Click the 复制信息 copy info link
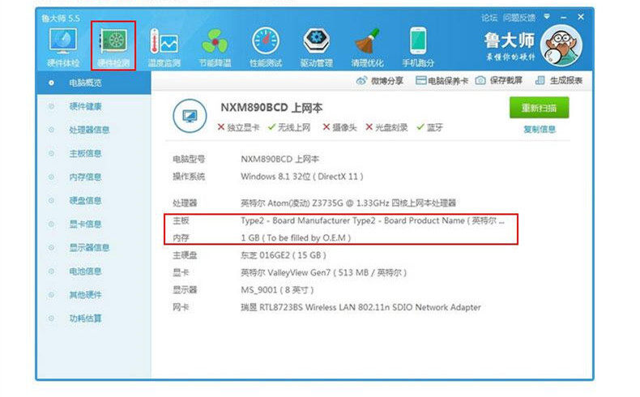Image resolution: width=640 pixels, height=397 pixels. 540,130
